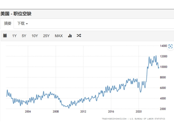Click the 2004 label on the x-axis

click(x=28, y=112)
